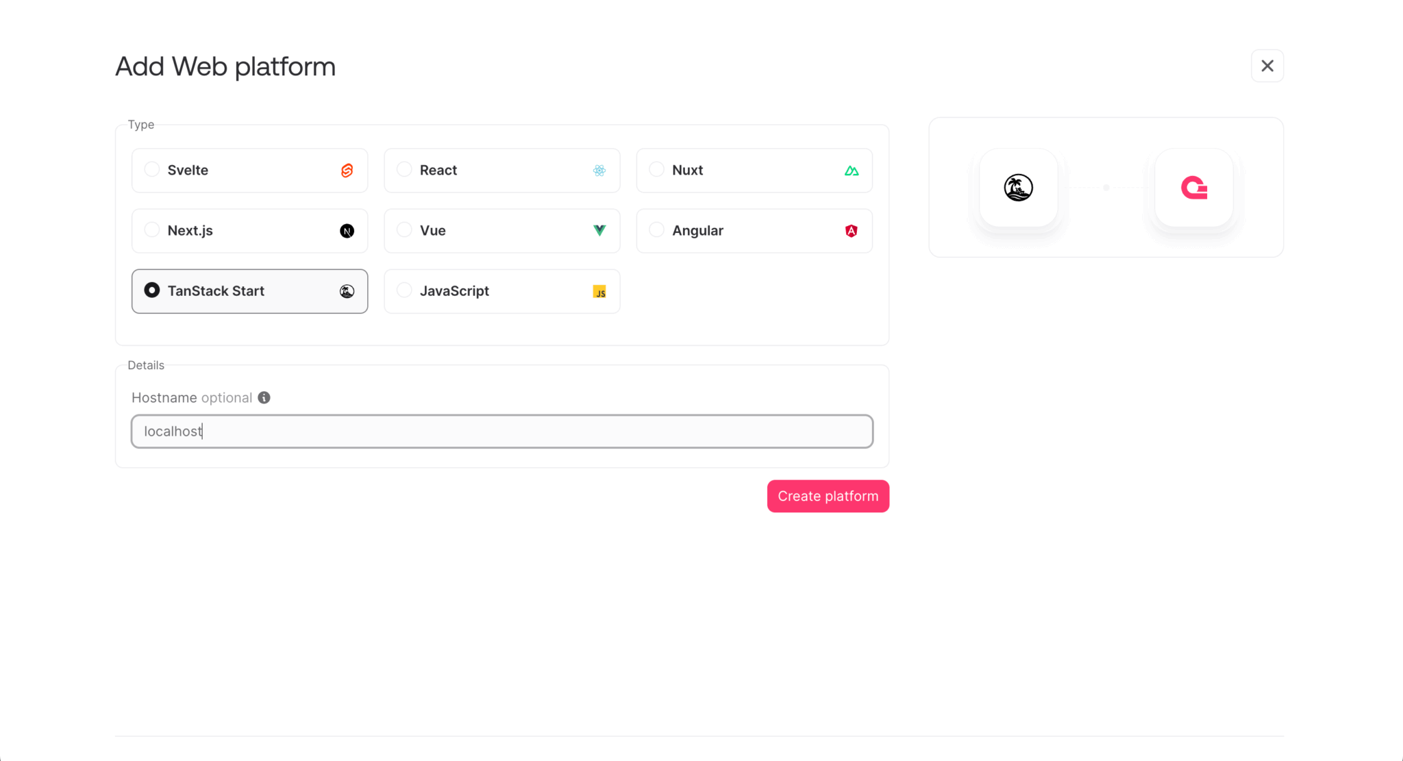
Task: Click the Vue green logo icon
Action: pyautogui.click(x=599, y=231)
